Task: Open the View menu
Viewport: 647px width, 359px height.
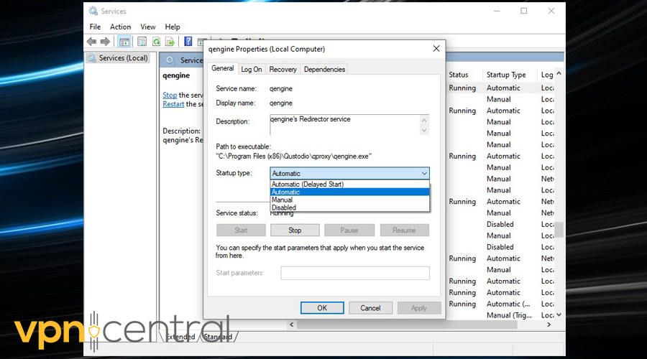Action: coord(147,27)
